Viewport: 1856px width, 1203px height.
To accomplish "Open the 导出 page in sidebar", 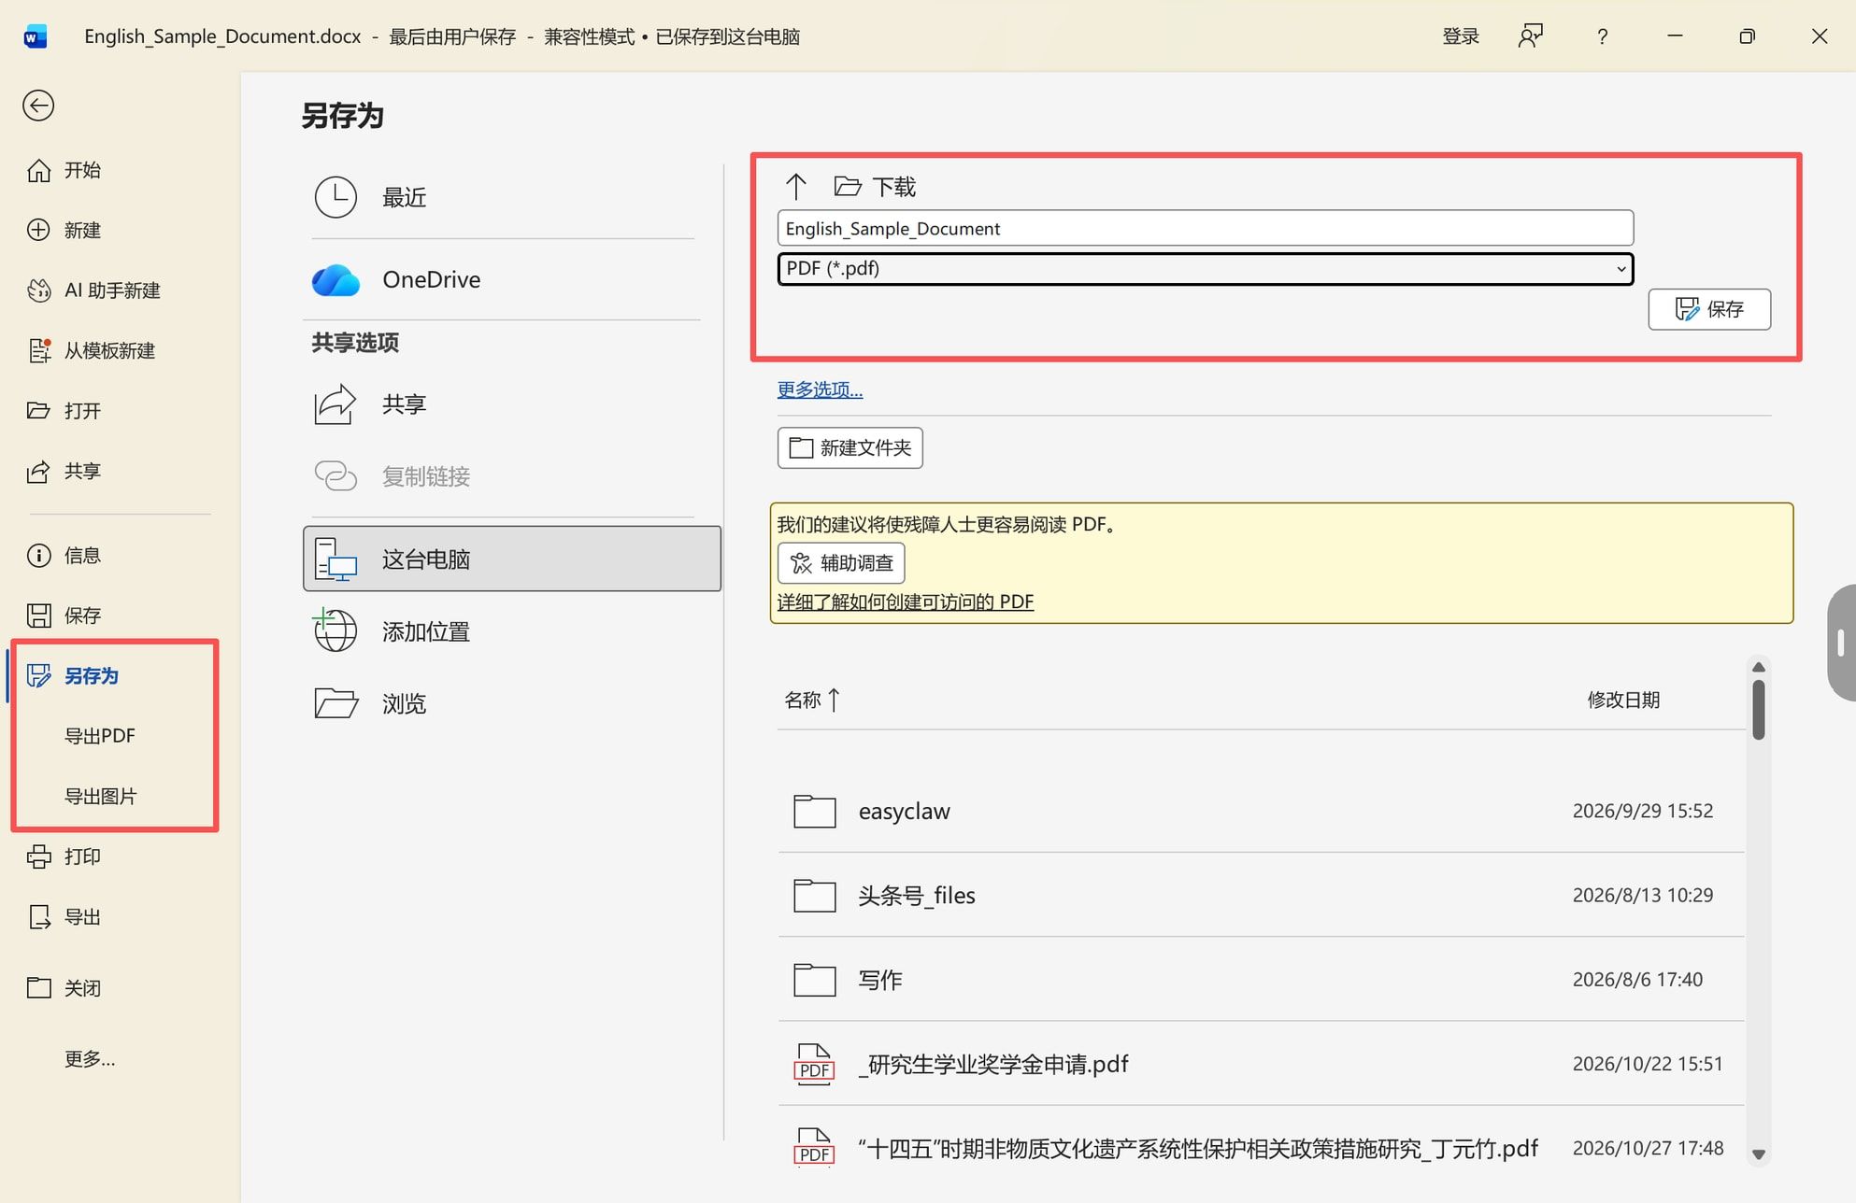I will 64,917.
